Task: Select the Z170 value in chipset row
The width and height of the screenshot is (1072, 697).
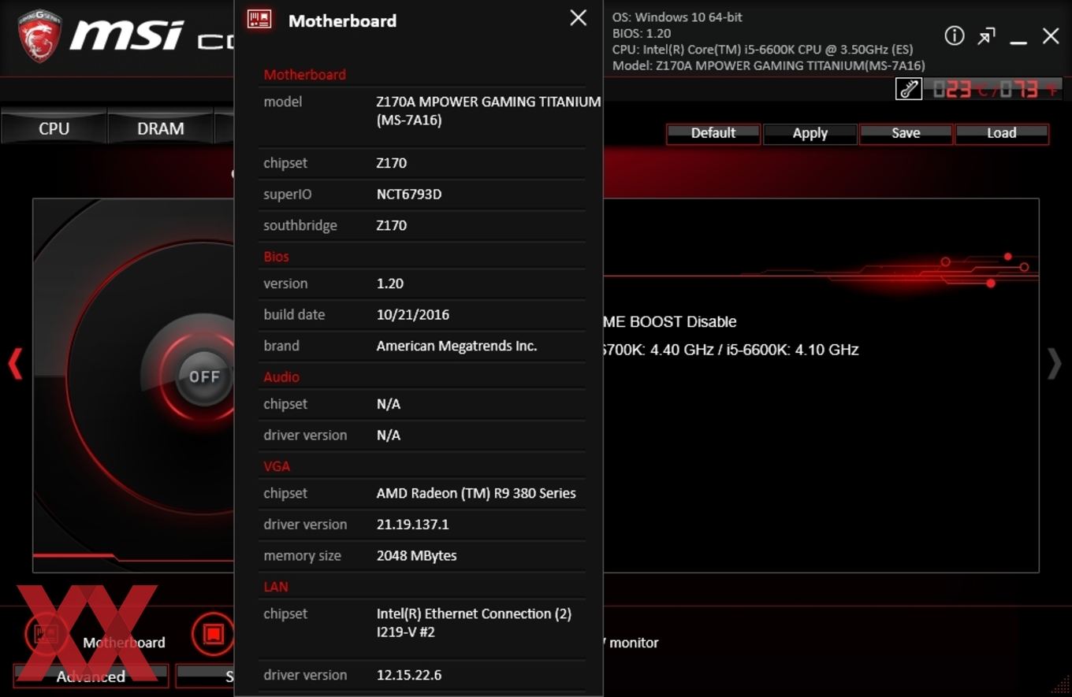Action: [392, 163]
